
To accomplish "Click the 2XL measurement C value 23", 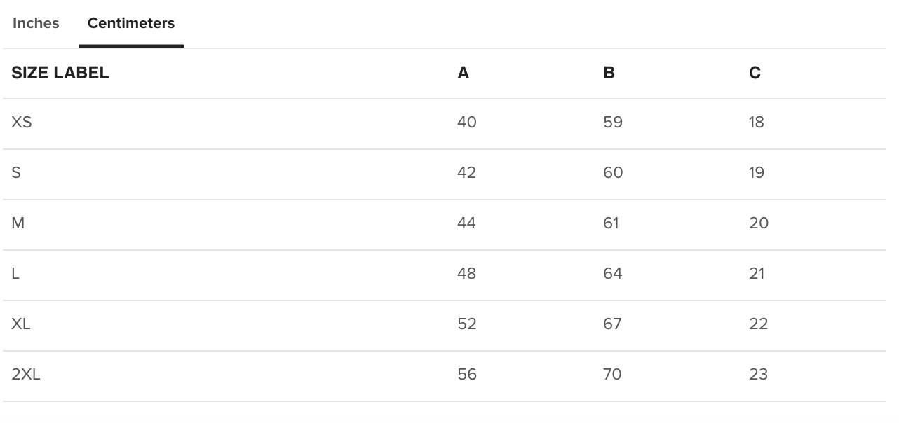I will [758, 375].
